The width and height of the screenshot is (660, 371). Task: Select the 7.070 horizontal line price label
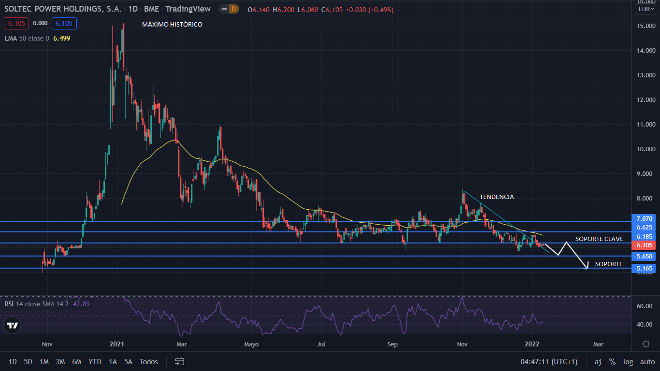pyautogui.click(x=646, y=218)
